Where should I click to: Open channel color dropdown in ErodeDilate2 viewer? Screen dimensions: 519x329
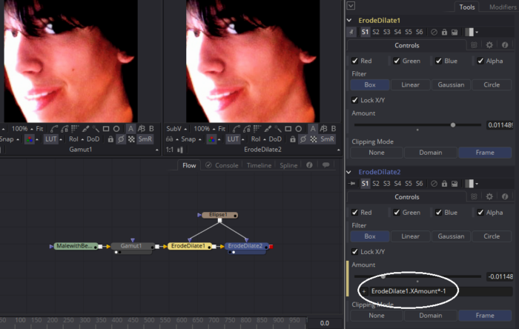(x=219, y=139)
